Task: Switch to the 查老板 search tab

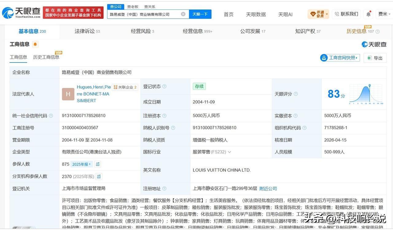Action: pos(133,7)
